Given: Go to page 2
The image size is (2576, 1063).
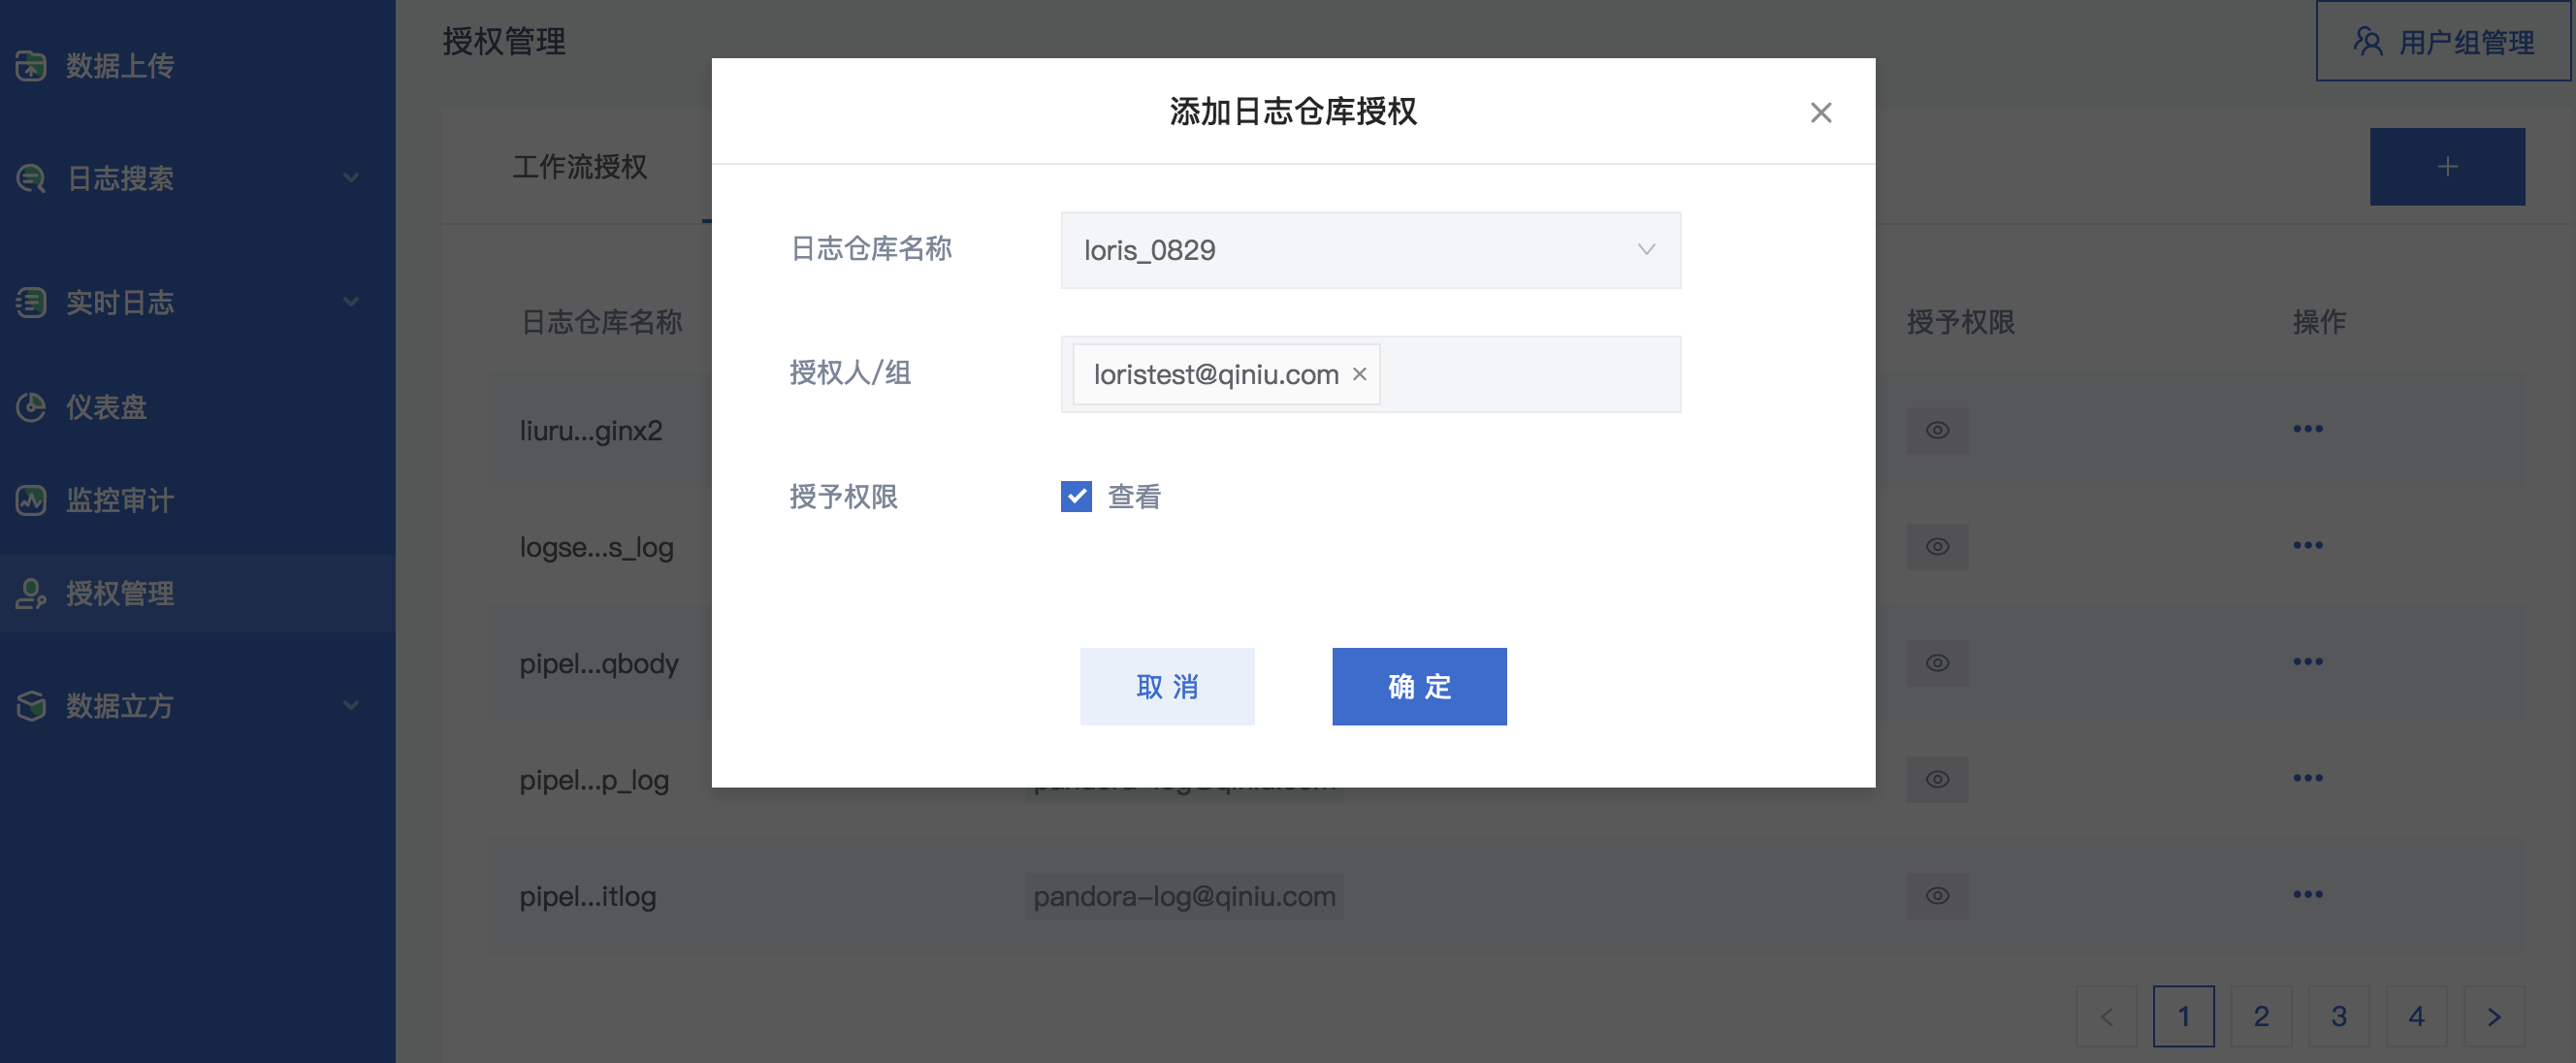Looking at the screenshot, I should click(x=2261, y=1016).
